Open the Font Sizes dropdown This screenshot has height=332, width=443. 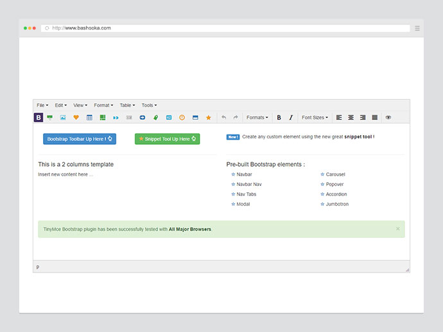point(315,117)
